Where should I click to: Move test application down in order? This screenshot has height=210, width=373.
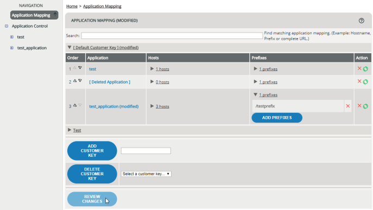coord(80,68)
